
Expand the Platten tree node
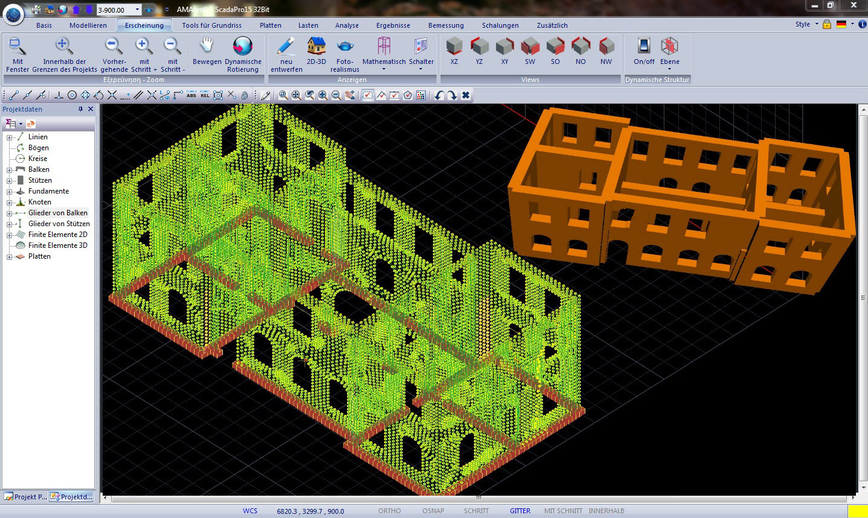(10, 257)
